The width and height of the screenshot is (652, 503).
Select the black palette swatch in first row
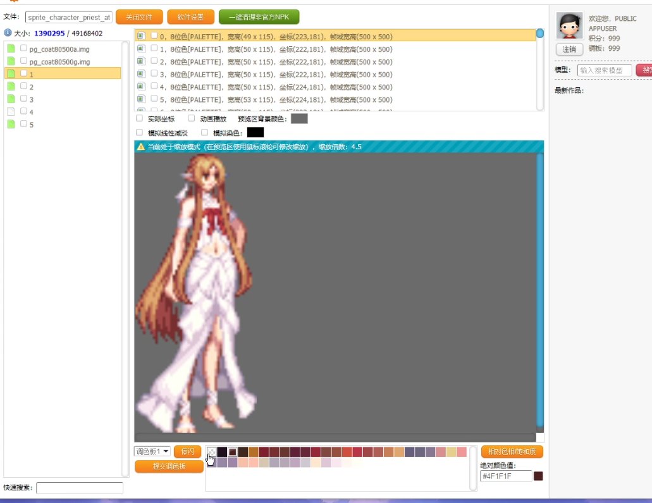coord(222,452)
